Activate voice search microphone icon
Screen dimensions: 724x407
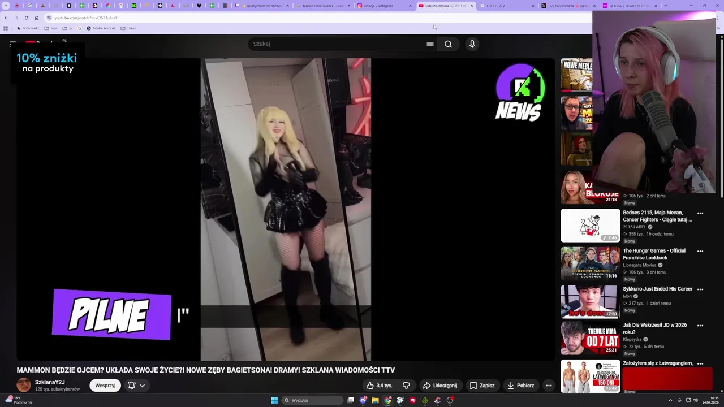click(x=472, y=44)
